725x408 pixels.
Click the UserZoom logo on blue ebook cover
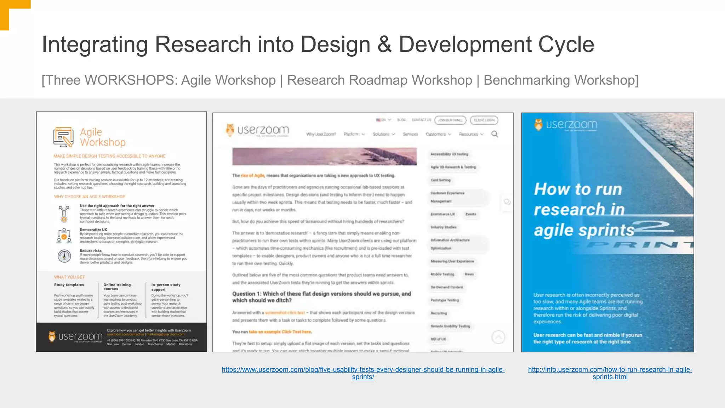click(566, 125)
